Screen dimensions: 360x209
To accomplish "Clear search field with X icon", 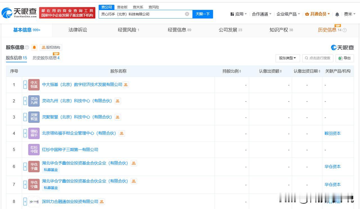I will [187, 14].
